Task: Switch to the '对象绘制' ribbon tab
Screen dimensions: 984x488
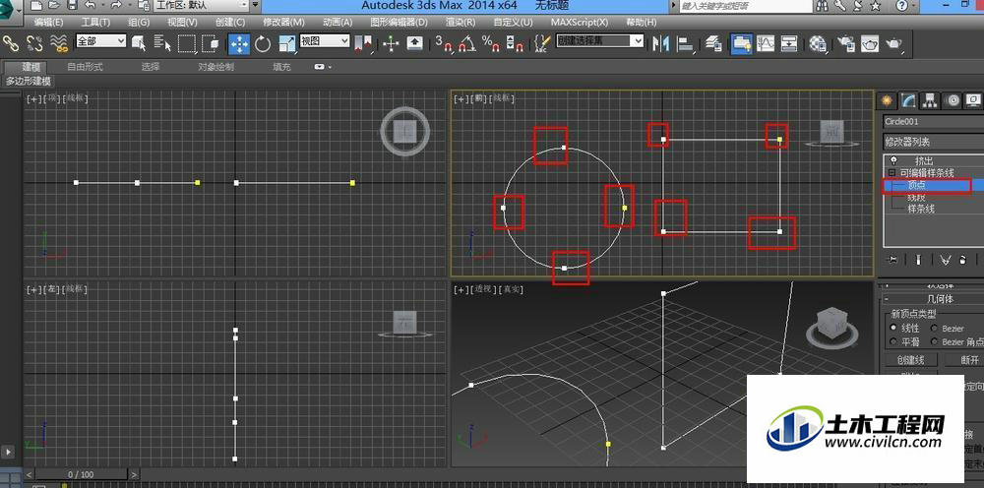Action: pyautogui.click(x=215, y=67)
